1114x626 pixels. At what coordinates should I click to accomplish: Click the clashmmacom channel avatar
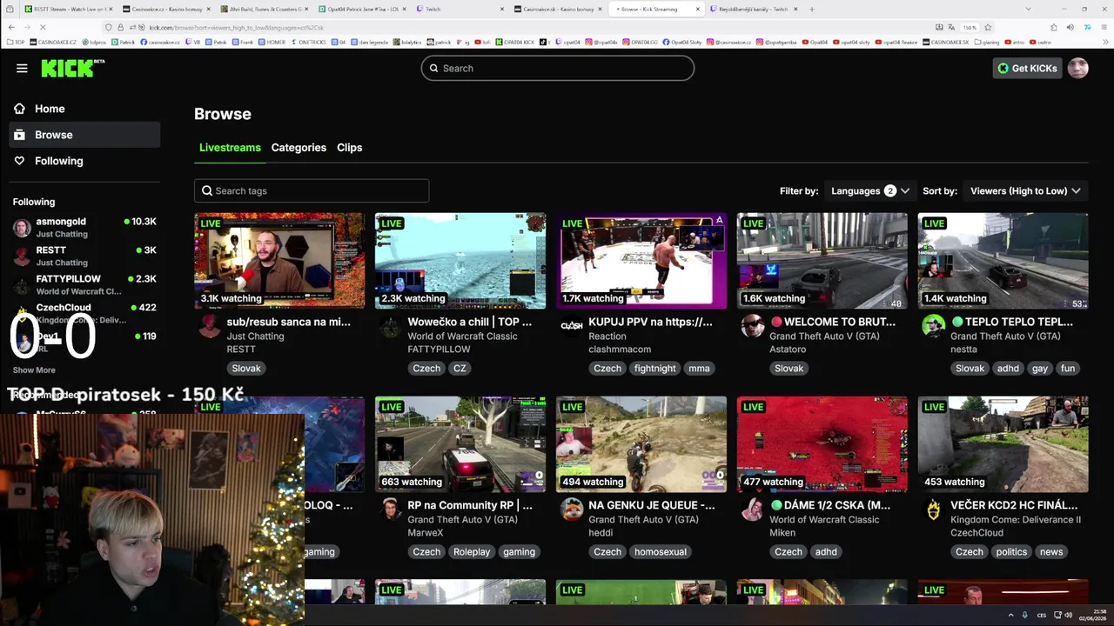[572, 326]
